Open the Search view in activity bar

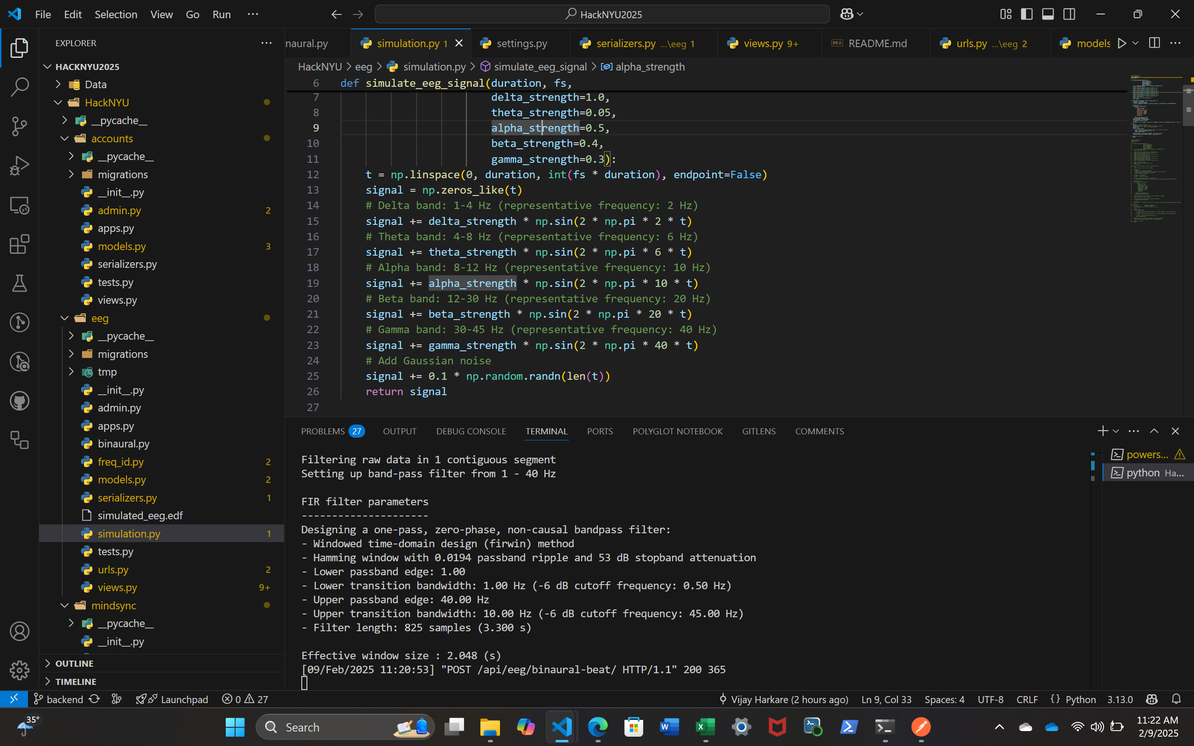point(19,87)
